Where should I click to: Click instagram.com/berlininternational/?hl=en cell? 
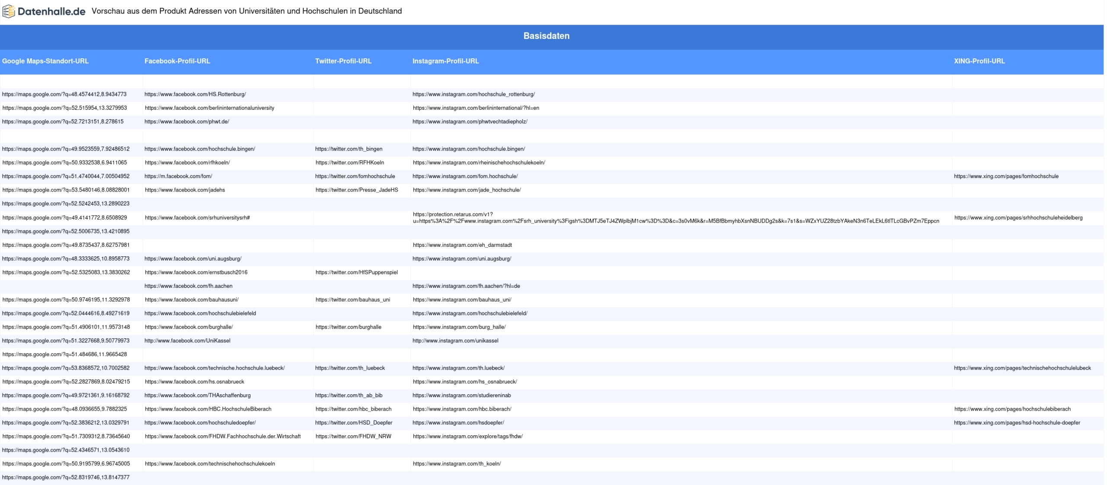(x=476, y=108)
